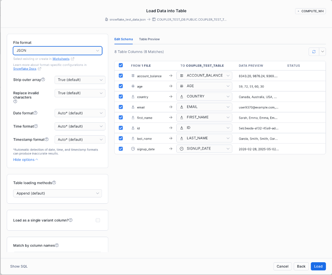Click external link icon beside Snowflake Docs
Viewport: 332px width, 275px height.
[x=39, y=69]
